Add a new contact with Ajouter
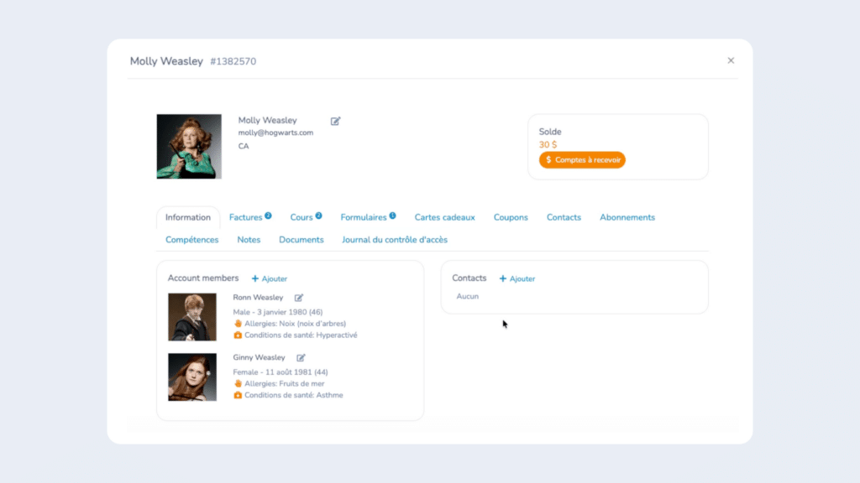Viewport: 860px width, 483px height. [x=517, y=278]
